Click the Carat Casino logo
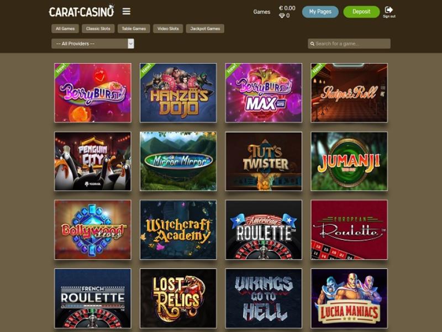The width and height of the screenshot is (442, 332). click(81, 11)
